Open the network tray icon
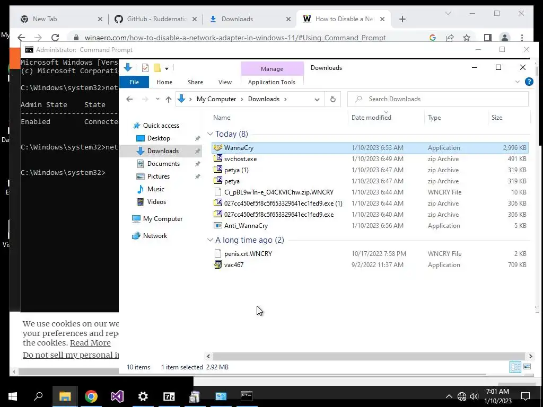Viewport: 543px width, 407px height. [462, 396]
